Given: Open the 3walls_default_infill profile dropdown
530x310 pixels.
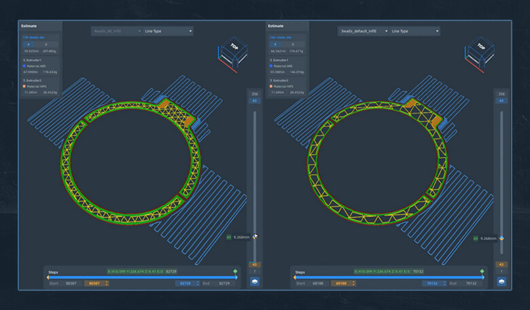Looking at the screenshot, I should coord(363,31).
